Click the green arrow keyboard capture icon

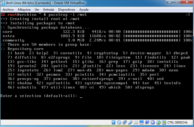click(x=164, y=122)
